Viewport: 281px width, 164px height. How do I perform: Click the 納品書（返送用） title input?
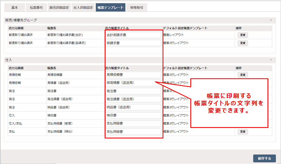coord(133,107)
